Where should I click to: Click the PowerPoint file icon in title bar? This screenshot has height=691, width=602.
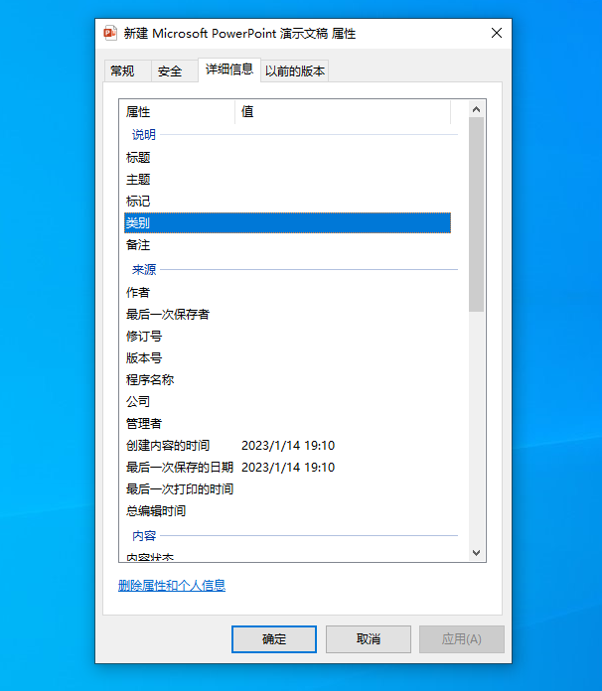[x=110, y=33]
